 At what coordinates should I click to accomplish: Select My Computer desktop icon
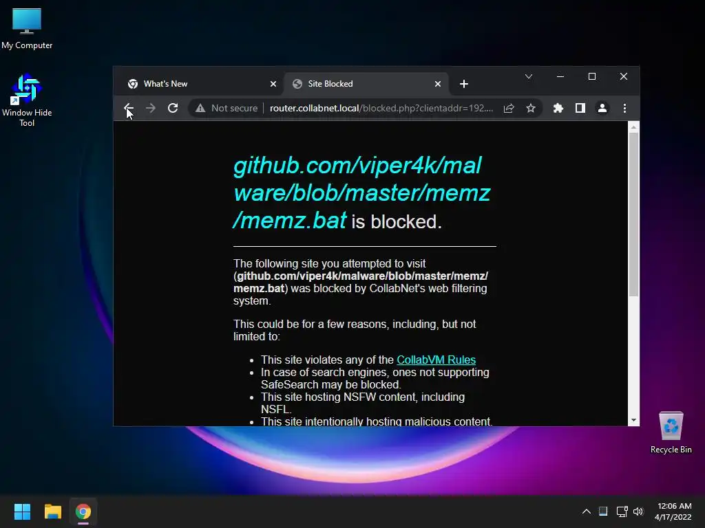point(27,28)
